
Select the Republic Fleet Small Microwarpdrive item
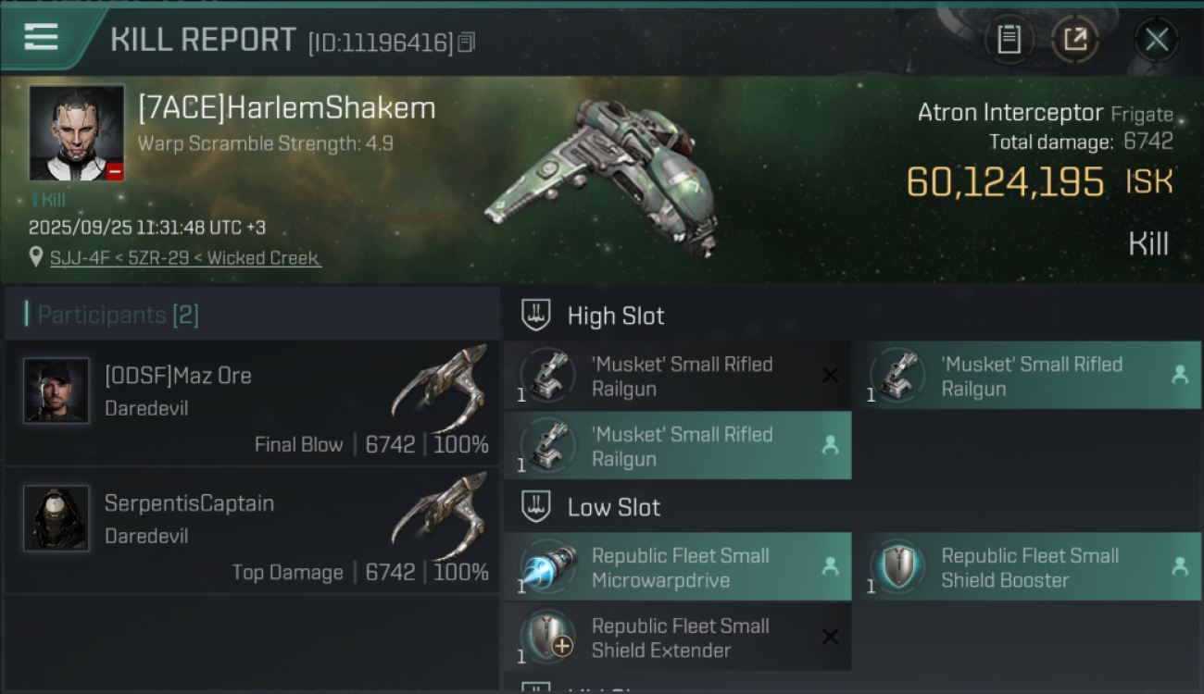tap(679, 568)
